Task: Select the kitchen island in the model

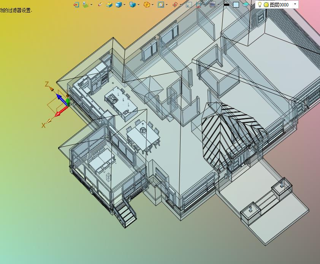Action: 121,104
